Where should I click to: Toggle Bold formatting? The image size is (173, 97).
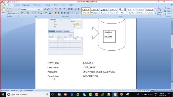[22, 13]
